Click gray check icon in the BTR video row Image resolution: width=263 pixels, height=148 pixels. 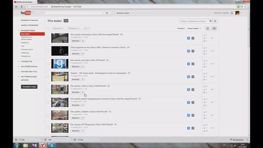193,128
